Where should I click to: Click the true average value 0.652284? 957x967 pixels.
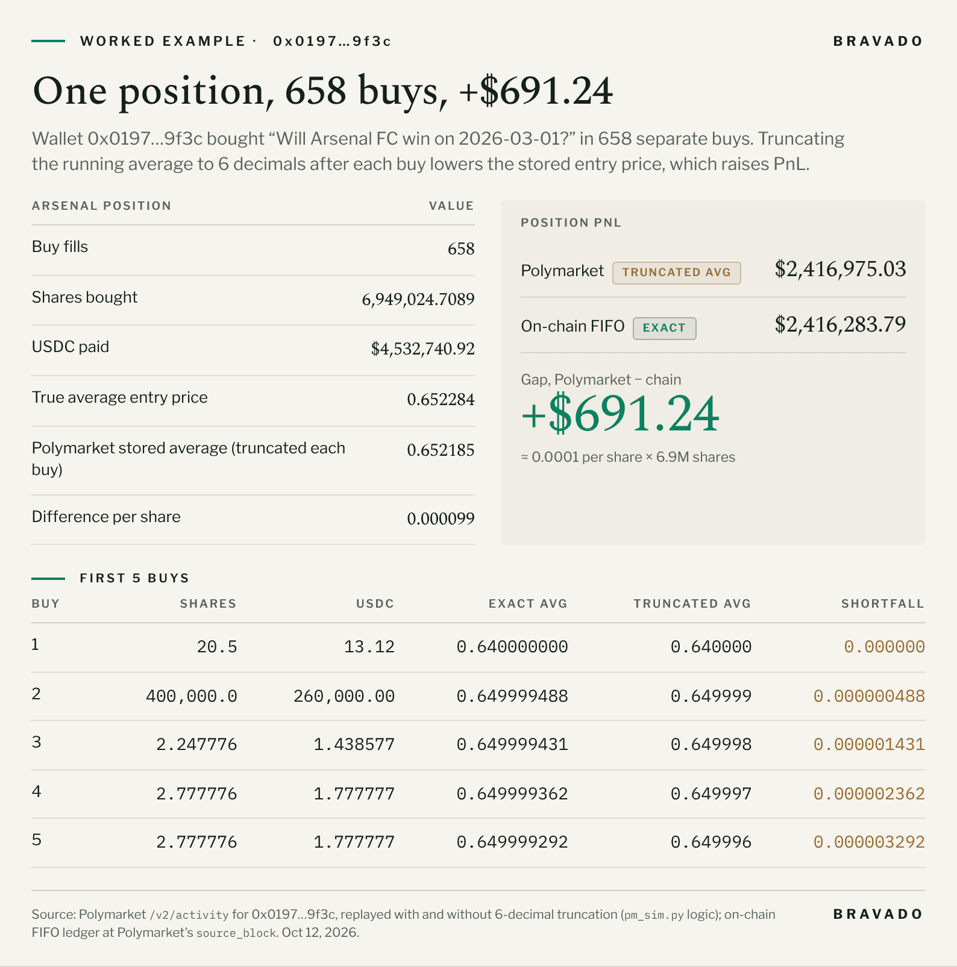[441, 399]
